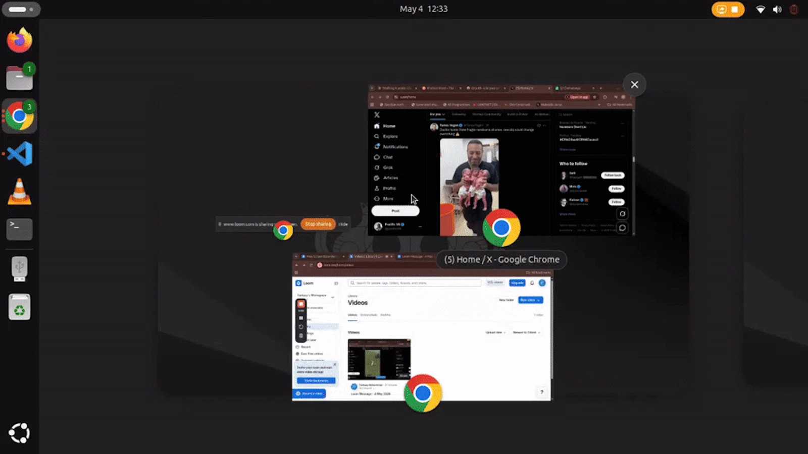The image size is (808, 454).
Task: Close the Home / X Chrome window preview
Action: coord(634,84)
